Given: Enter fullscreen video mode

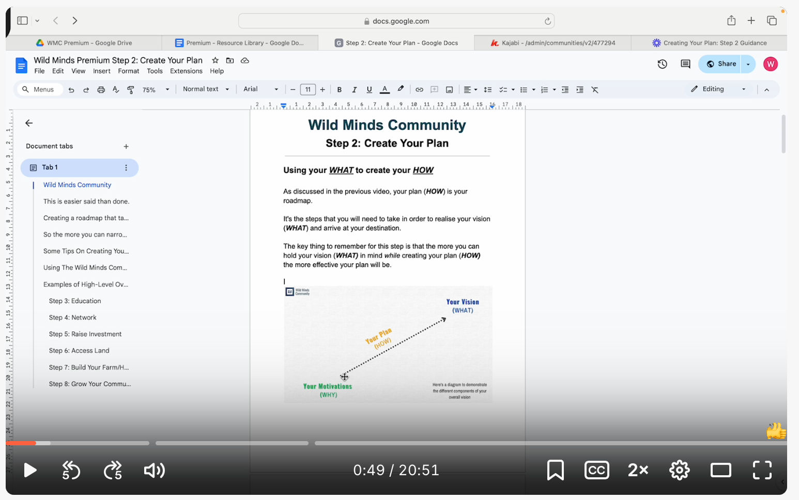Looking at the screenshot, I should [x=762, y=470].
